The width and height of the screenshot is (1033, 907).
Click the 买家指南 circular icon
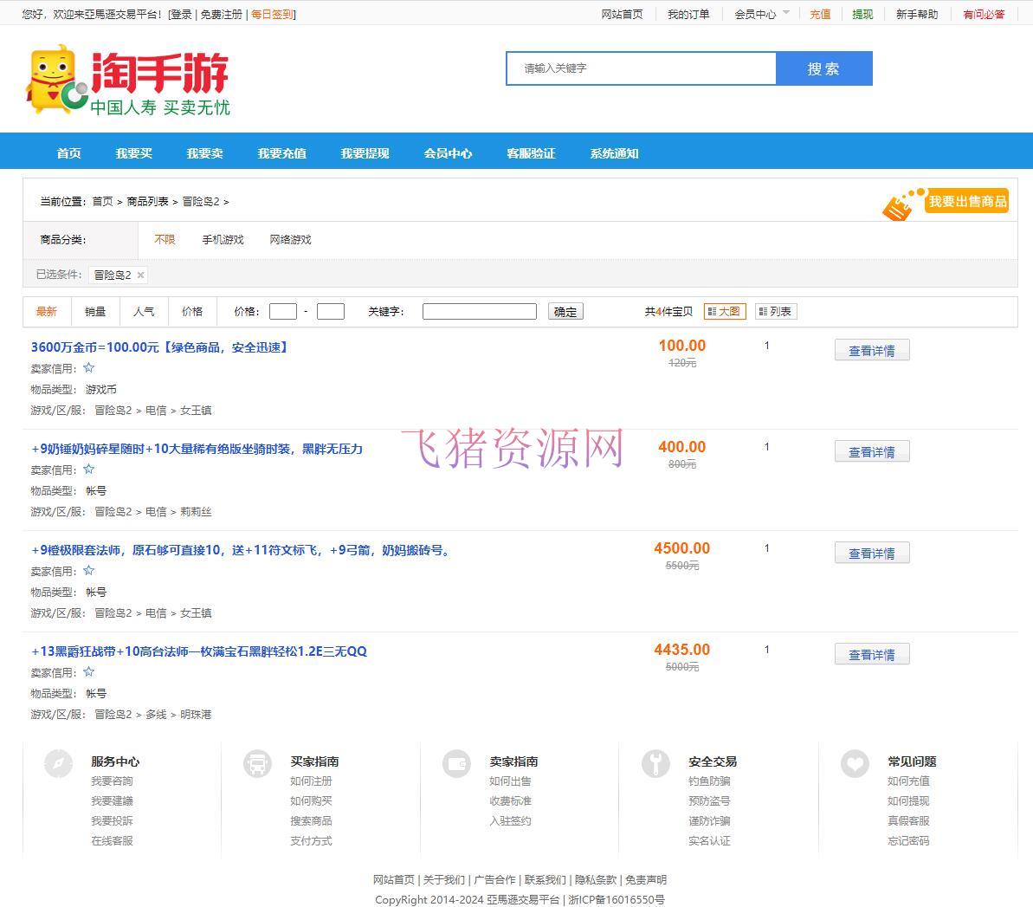coord(257,763)
